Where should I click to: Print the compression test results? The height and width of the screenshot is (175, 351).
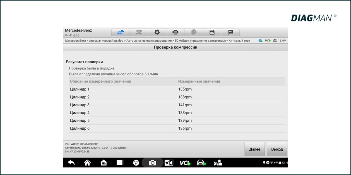click(175, 32)
